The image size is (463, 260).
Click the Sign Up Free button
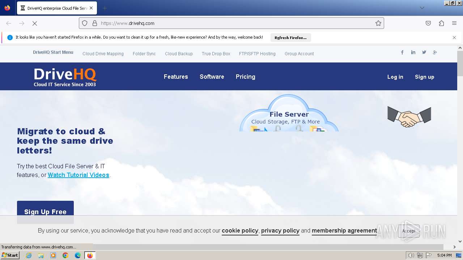click(45, 212)
